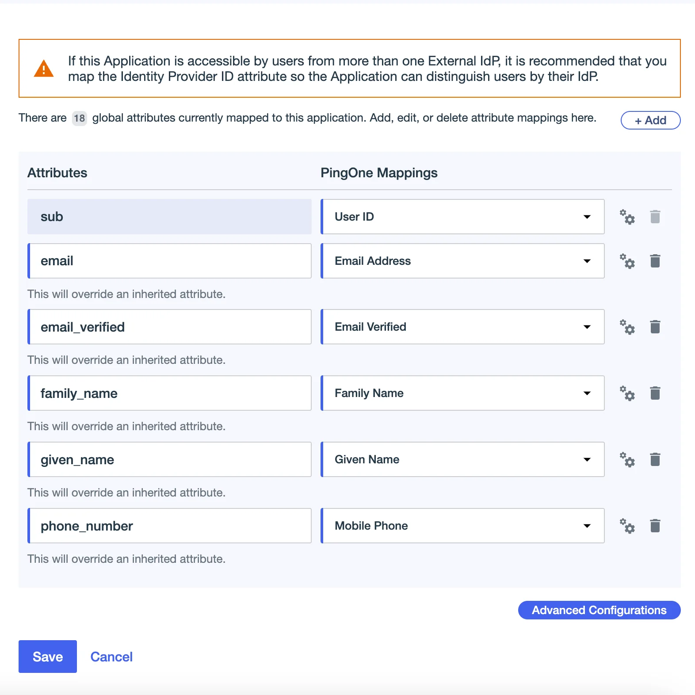The height and width of the screenshot is (695, 695).
Task: Open advanced settings gear for sub attribute
Action: [627, 217]
